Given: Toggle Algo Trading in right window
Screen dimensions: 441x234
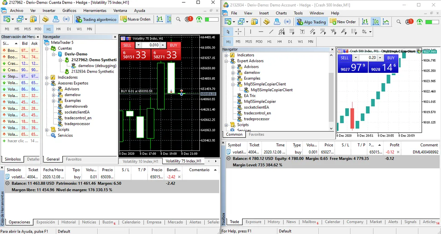Looking at the screenshot, I should (311, 22).
